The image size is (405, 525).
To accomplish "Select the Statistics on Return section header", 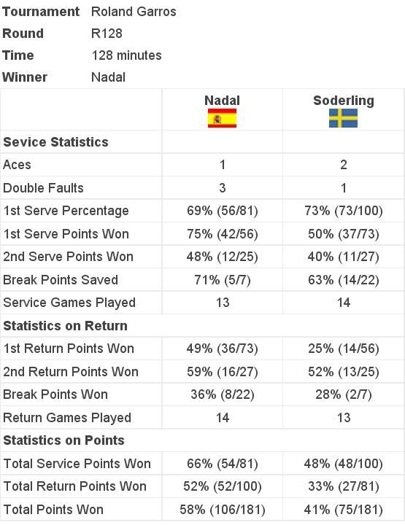I will tap(65, 326).
